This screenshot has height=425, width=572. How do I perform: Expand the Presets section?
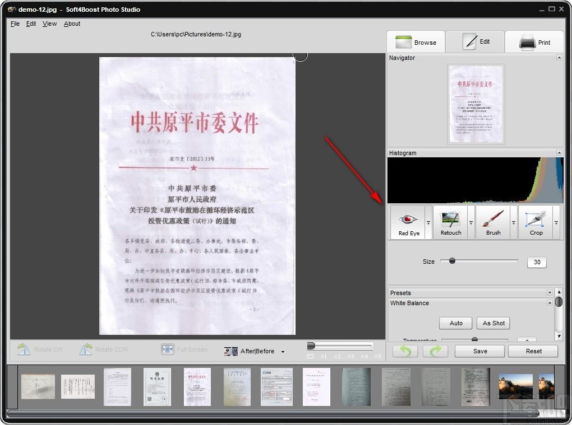550,292
